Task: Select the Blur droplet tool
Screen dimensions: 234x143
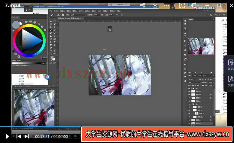Action: (x=51, y=42)
